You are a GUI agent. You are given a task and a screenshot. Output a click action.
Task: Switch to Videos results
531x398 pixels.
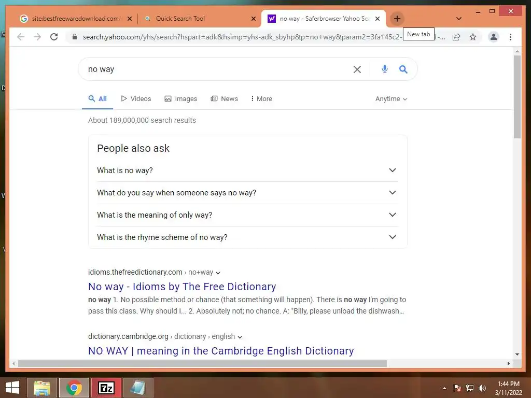tap(136, 99)
